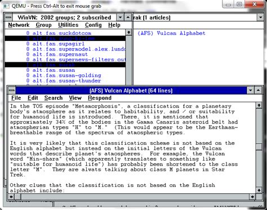The height and width of the screenshot is (210, 267).
Task: Open the Group menu in WinVN
Action: (x=43, y=25)
